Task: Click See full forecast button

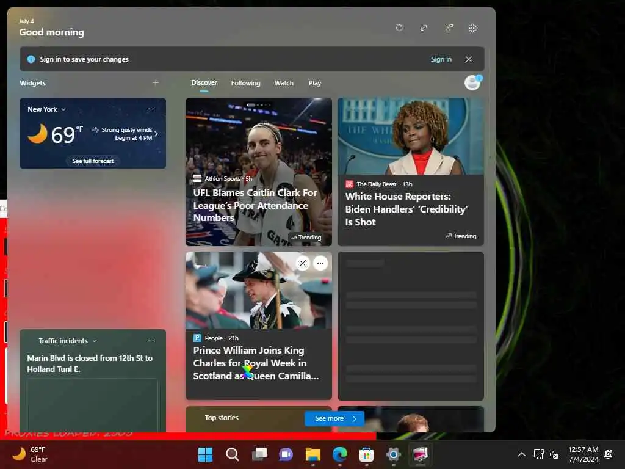Action: 93,161
